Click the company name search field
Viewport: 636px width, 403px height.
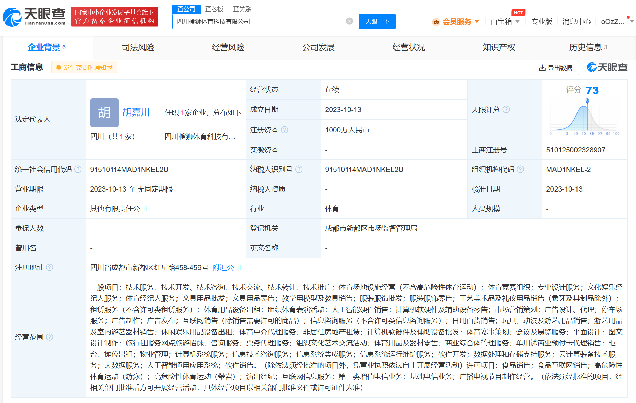259,22
